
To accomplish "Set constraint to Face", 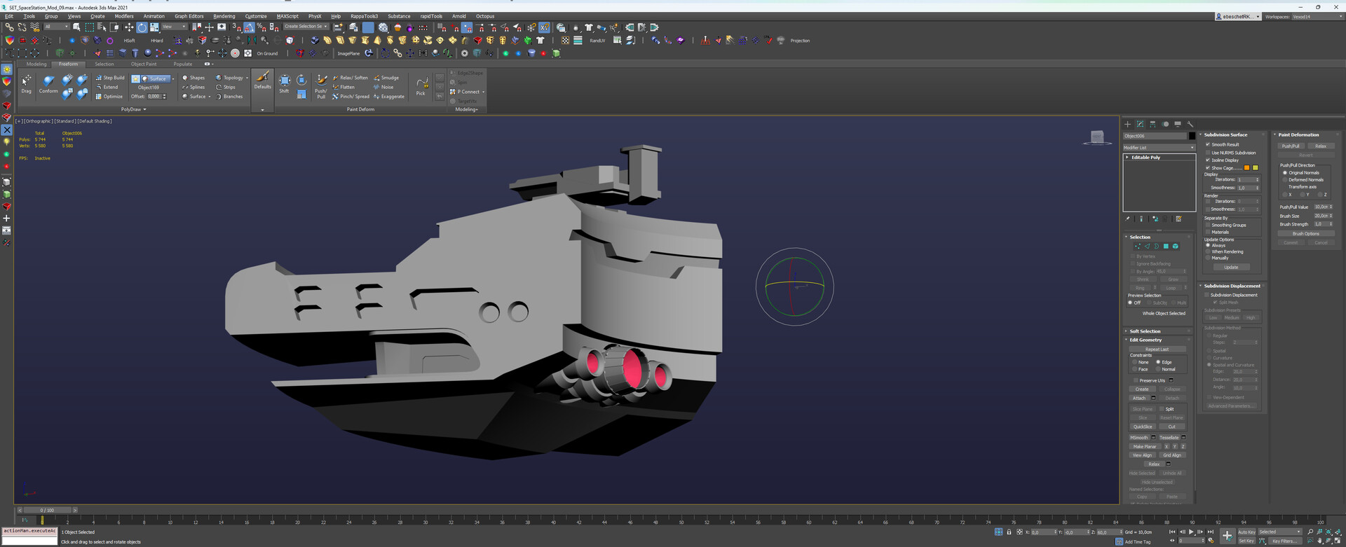I will [x=1134, y=369].
